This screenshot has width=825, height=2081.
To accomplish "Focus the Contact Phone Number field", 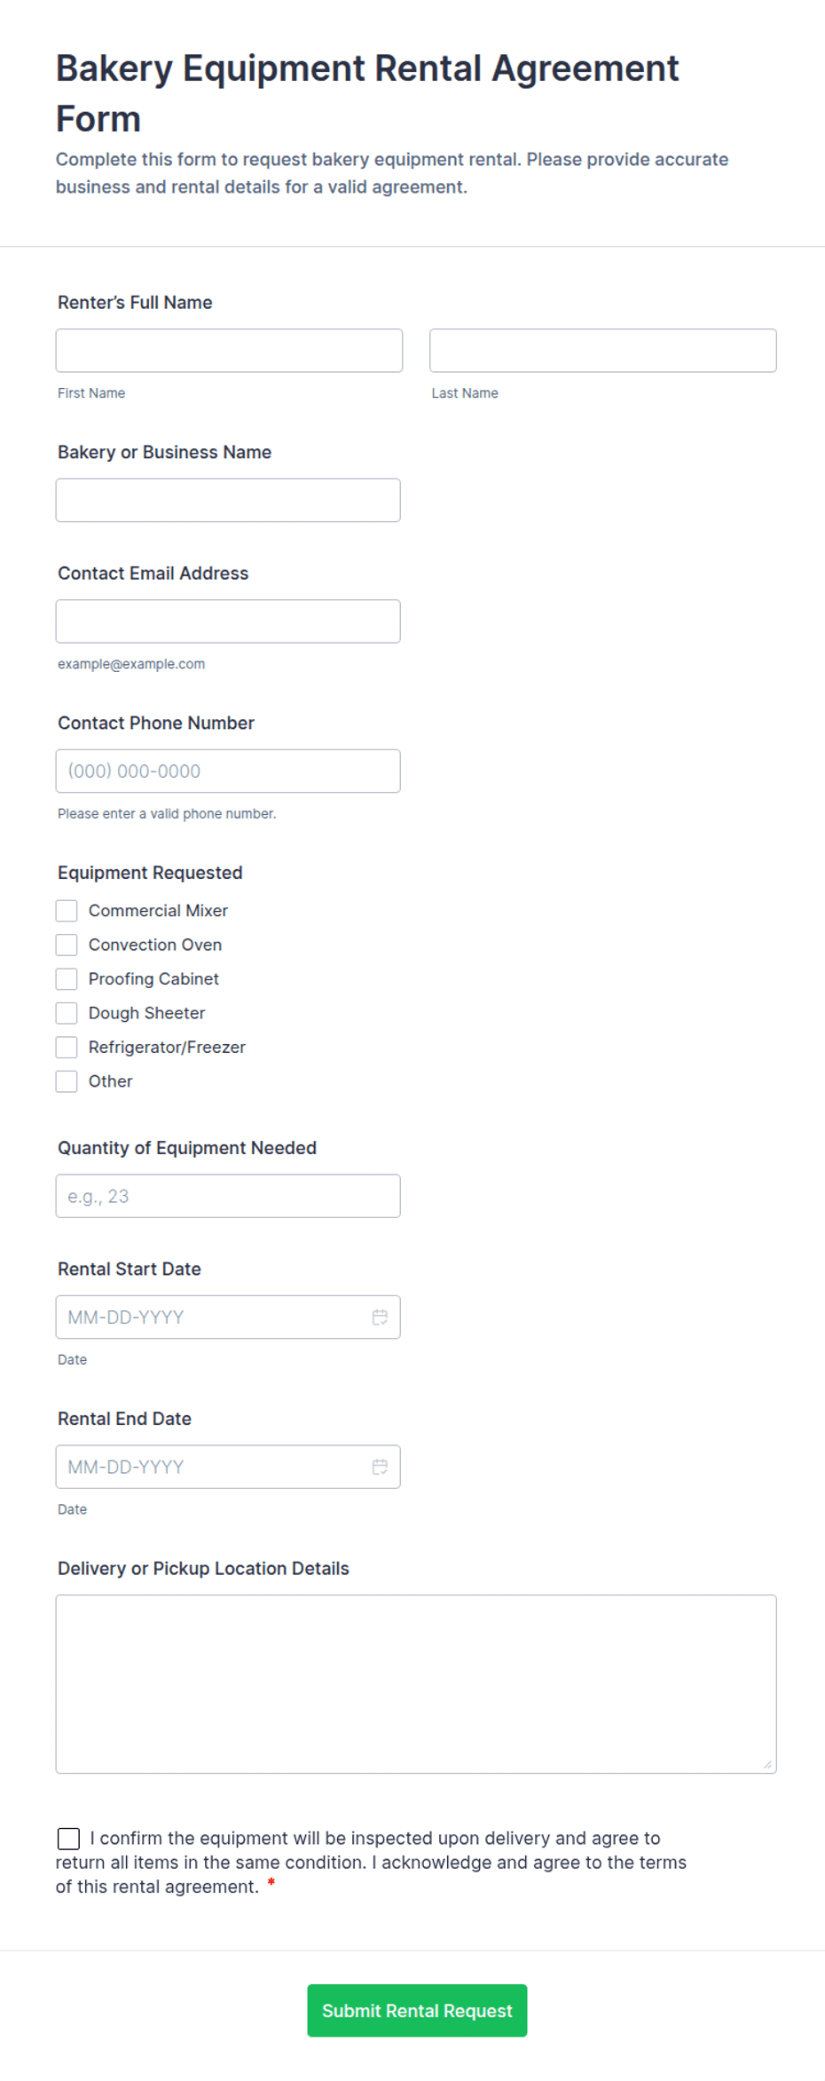I will pyautogui.click(x=228, y=771).
